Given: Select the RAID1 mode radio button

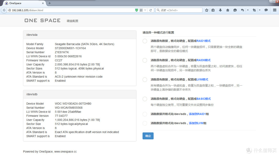Looking at the screenshot, I should click(x=145, y=41).
